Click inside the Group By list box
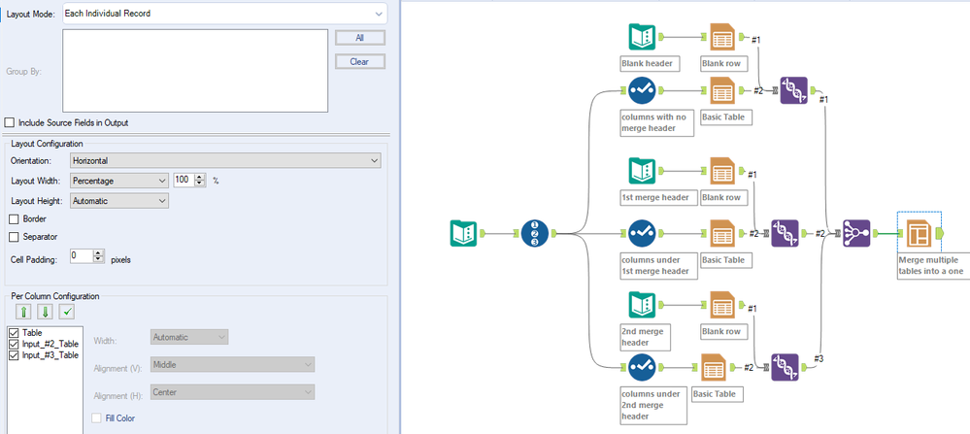 coord(195,71)
